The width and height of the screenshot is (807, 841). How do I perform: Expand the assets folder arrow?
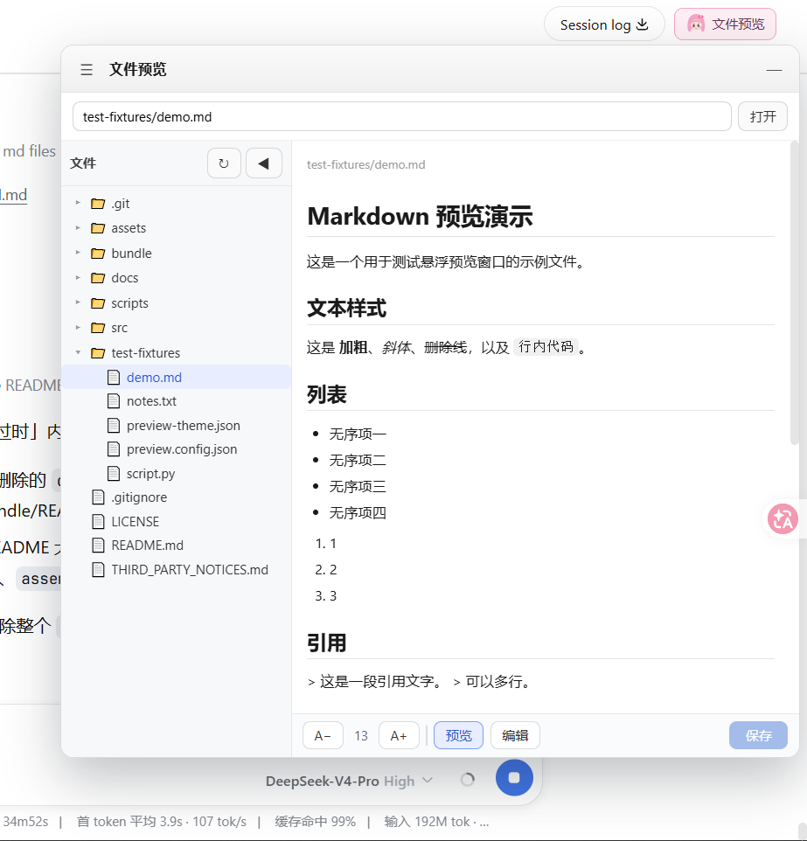[78, 228]
